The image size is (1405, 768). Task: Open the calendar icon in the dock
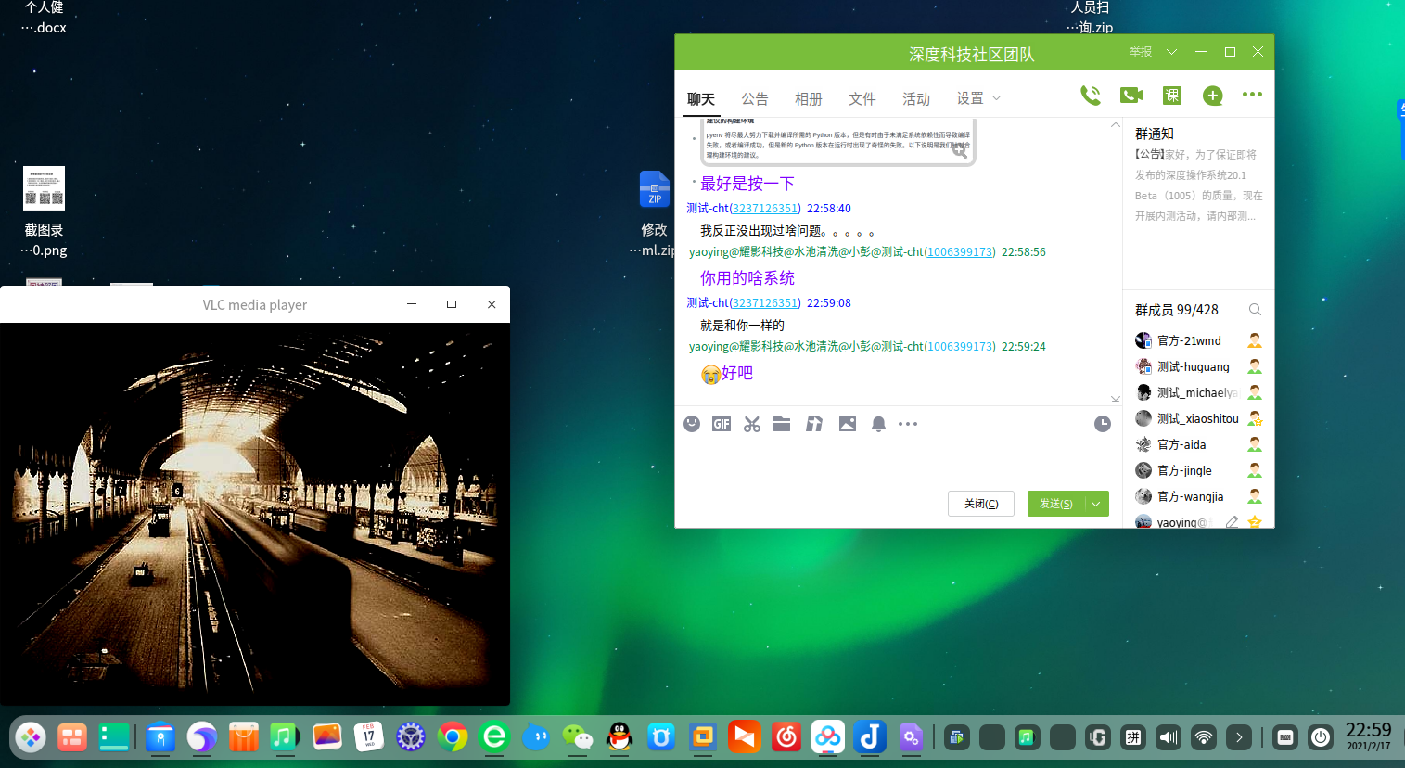tap(369, 737)
